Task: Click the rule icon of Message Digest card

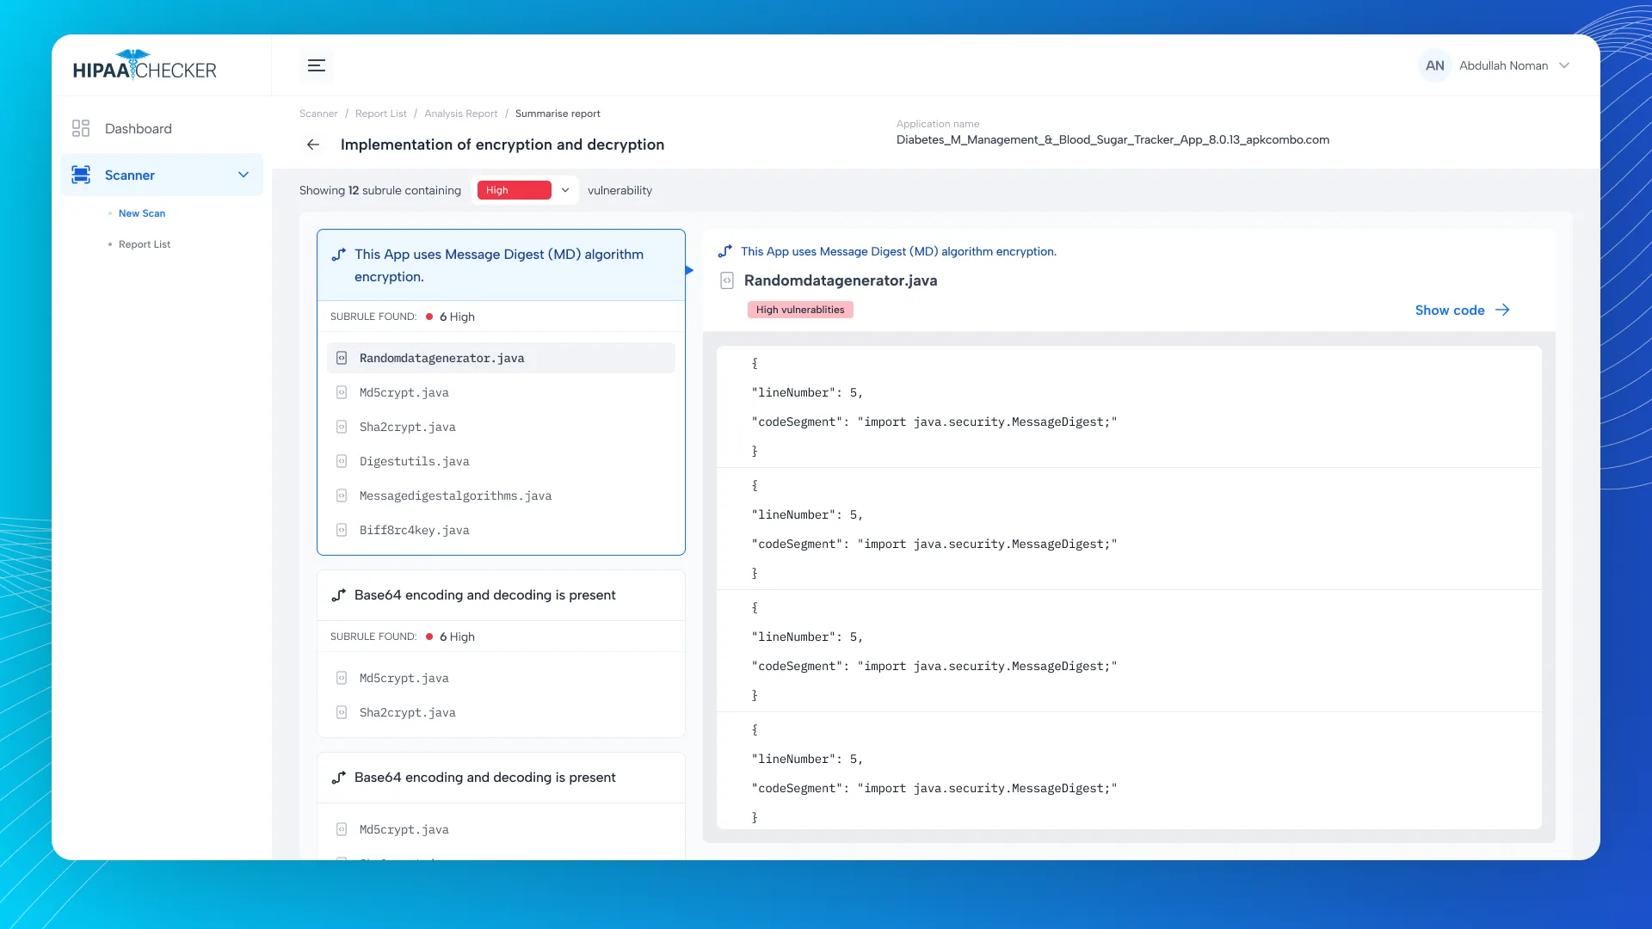Action: tap(339, 255)
